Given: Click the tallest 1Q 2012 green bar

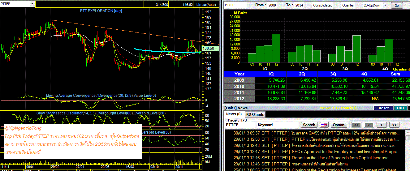Looking at the screenshot, I should [276, 48].
